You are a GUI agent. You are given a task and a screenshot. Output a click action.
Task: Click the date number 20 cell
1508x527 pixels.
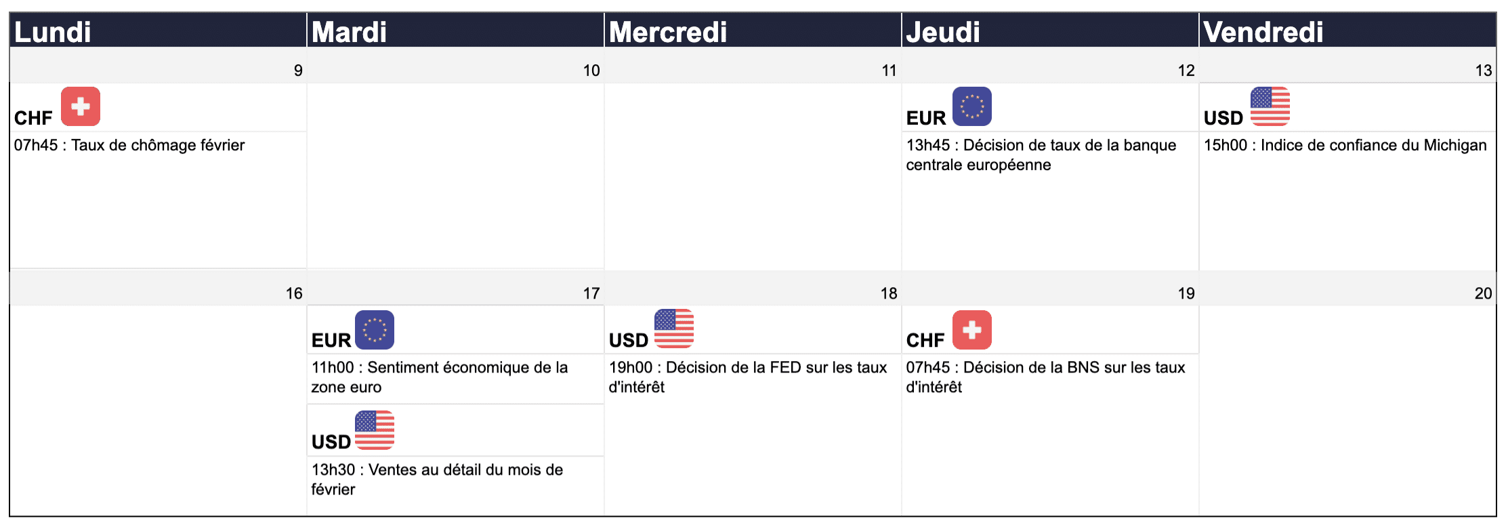click(1482, 293)
